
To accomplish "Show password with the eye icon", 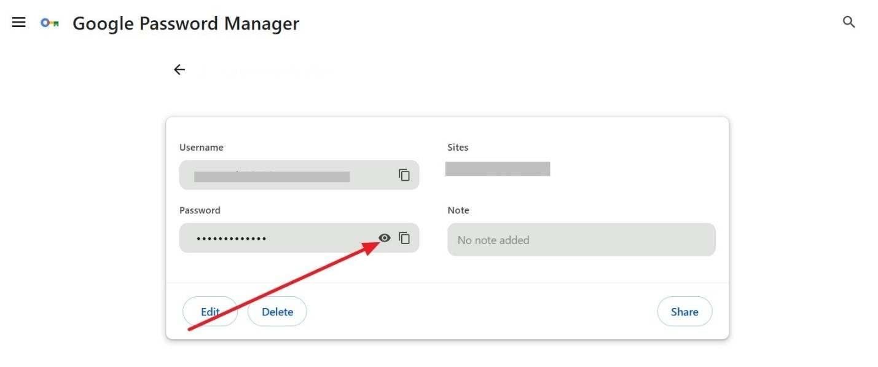I will (385, 237).
